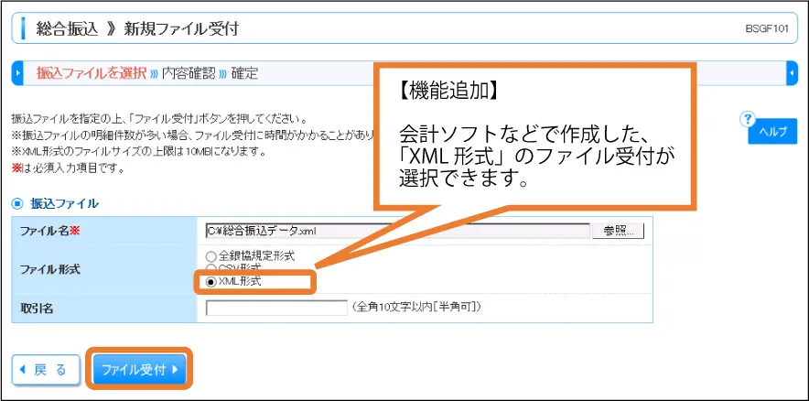
Task: Click the ファイル名 file path field
Action: click(x=397, y=232)
